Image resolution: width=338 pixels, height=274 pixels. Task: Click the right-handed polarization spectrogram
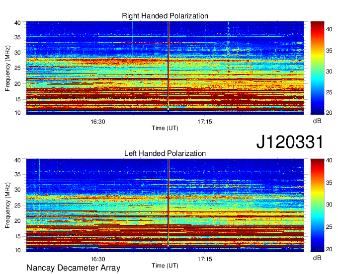coord(165,68)
